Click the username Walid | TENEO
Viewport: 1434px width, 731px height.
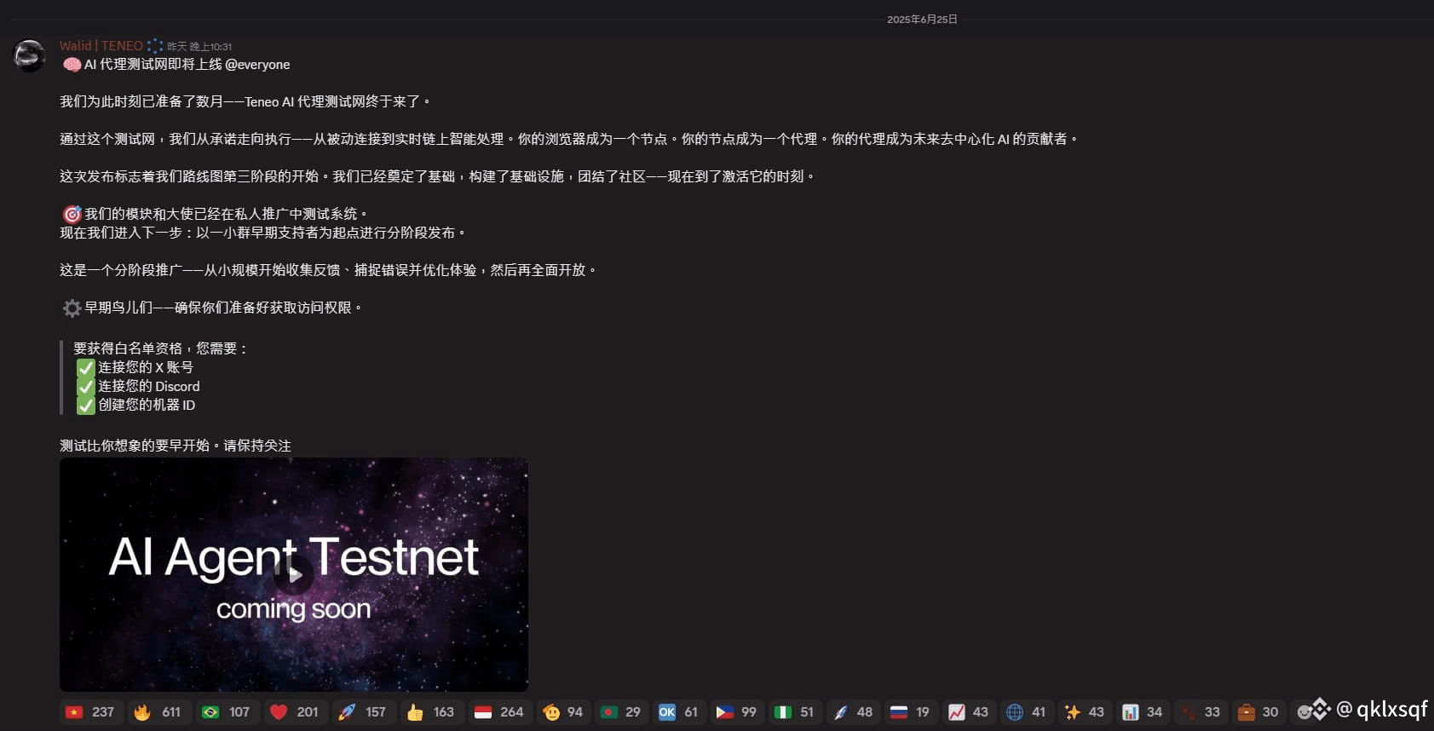(101, 46)
